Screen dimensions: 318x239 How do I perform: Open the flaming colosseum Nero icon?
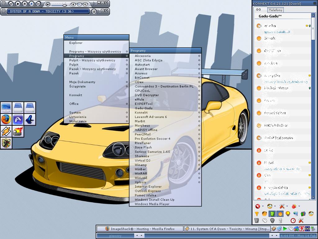pyautogui.click(x=18, y=131)
